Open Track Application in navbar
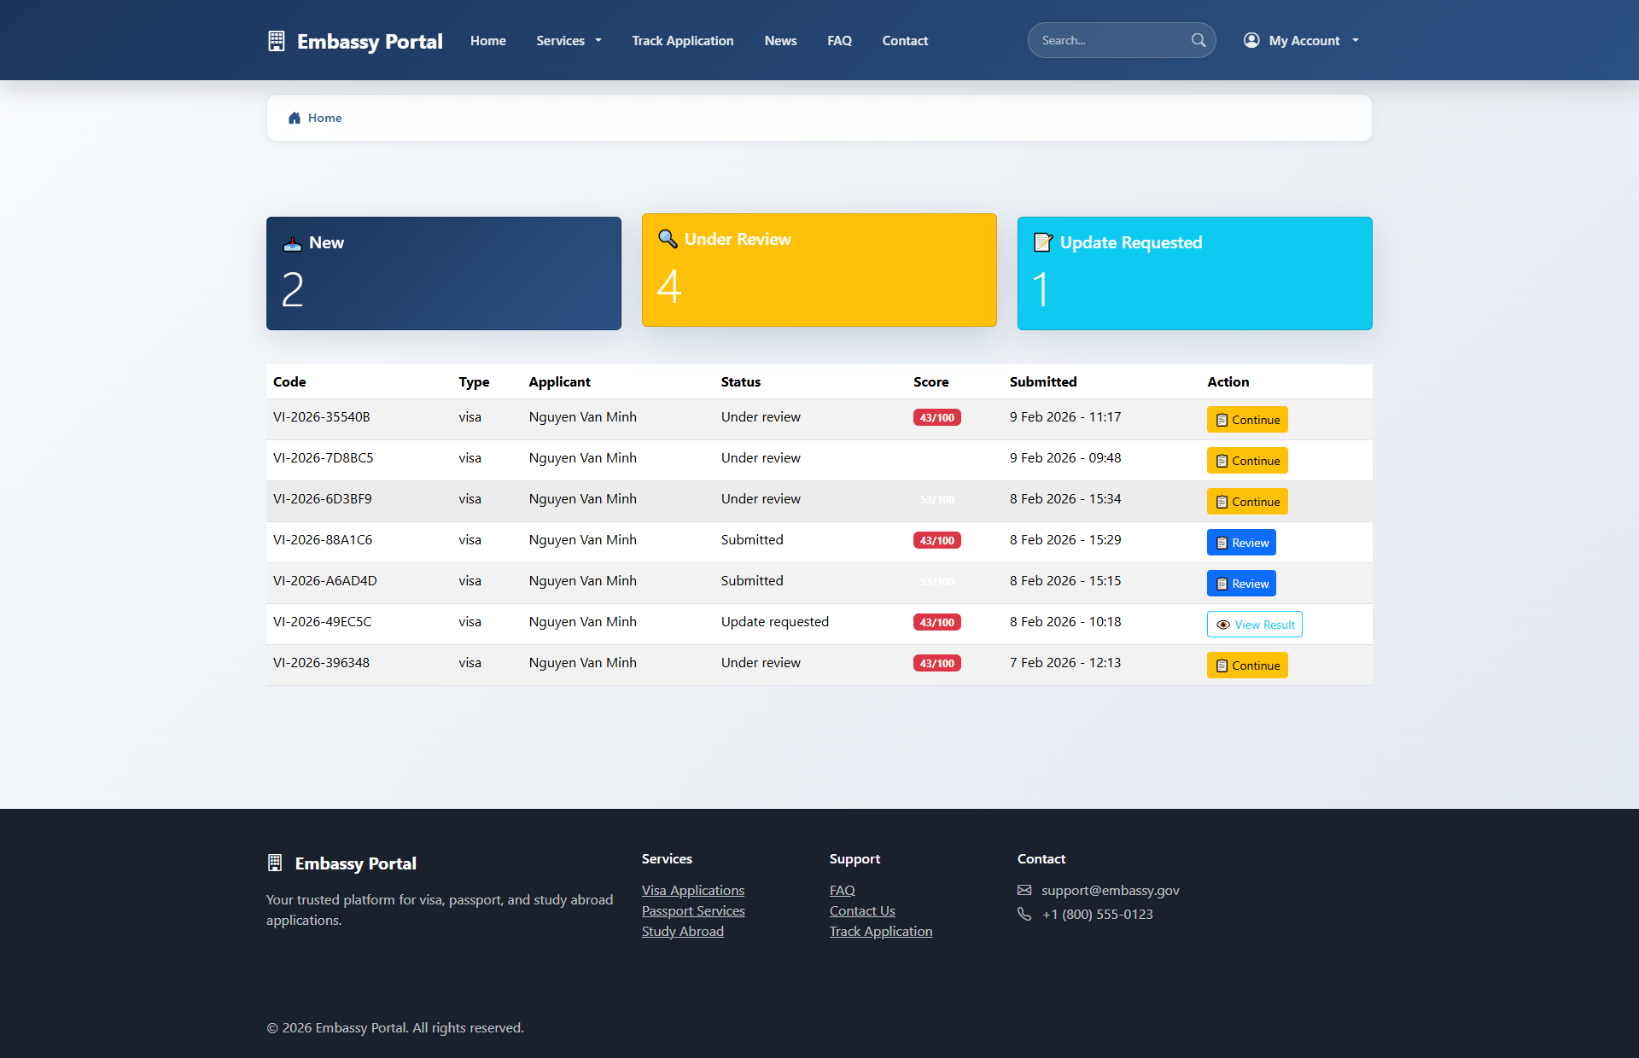The image size is (1639, 1058). tap(682, 41)
